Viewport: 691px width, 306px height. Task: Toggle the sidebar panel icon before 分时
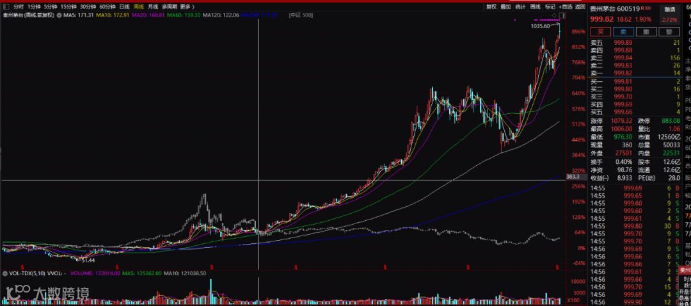click(5, 6)
